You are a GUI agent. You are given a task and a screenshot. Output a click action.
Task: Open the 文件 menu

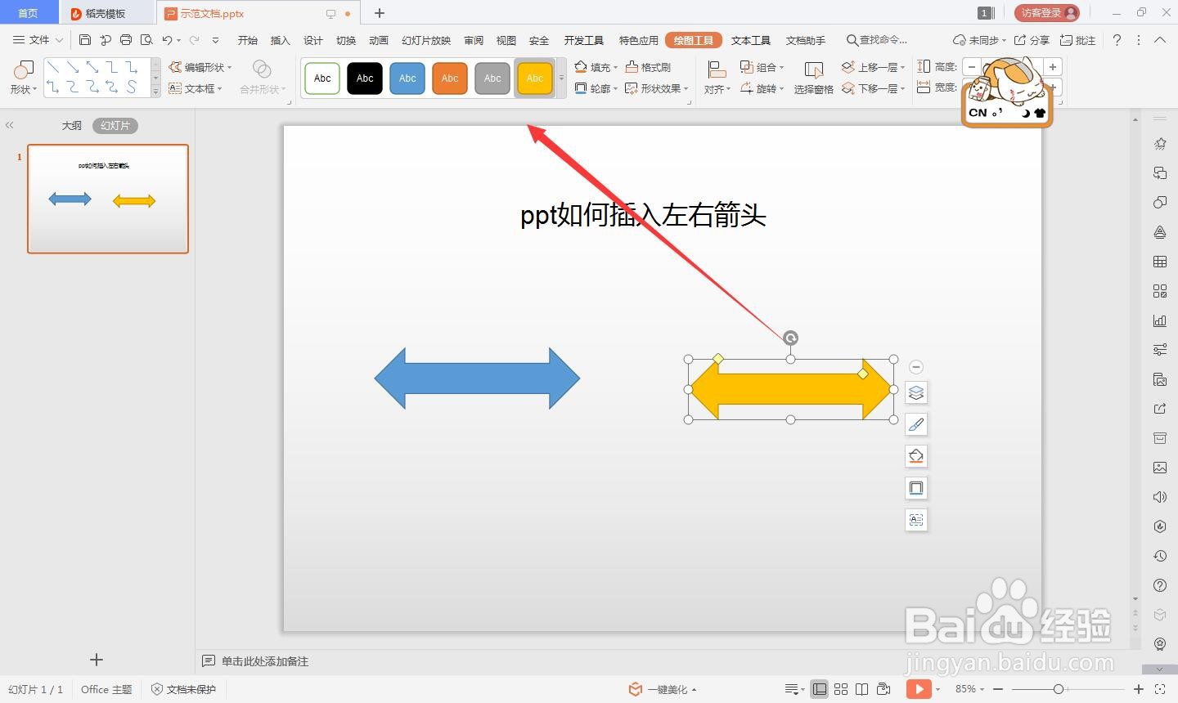point(38,39)
